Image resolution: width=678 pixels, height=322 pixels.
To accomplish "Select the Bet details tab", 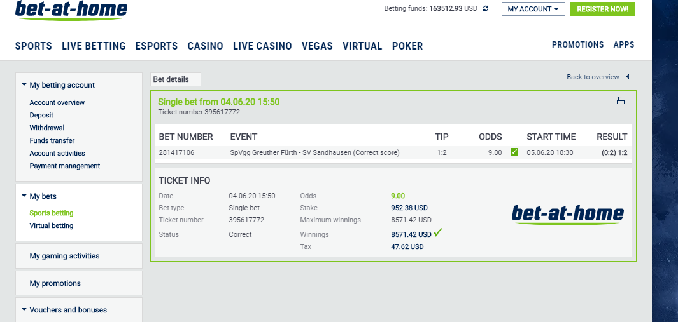I will 176,79.
